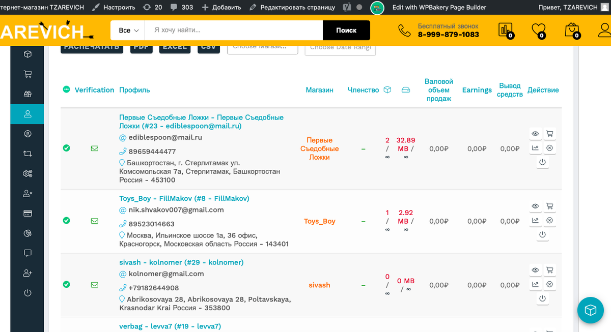Screen dimensions: 611x332
Task: Open the chat bubble sidebar icon
Action: coord(27,253)
